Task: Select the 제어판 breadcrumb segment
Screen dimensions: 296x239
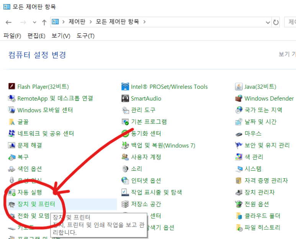Action: pos(77,22)
